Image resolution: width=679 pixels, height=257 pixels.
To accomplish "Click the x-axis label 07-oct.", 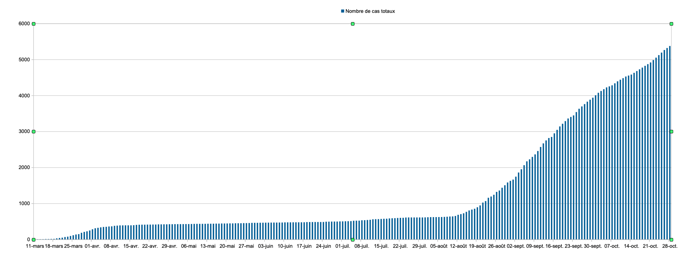I will tap(612, 246).
